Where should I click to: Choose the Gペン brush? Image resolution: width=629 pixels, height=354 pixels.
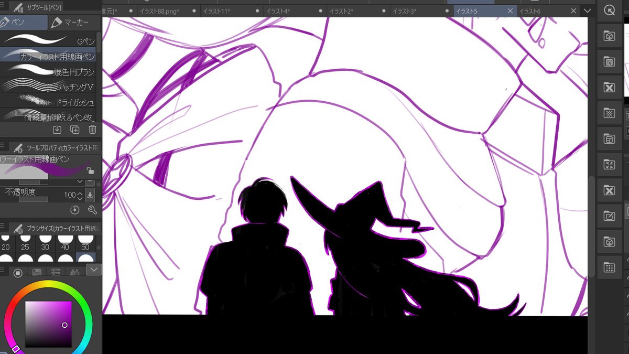click(48, 39)
